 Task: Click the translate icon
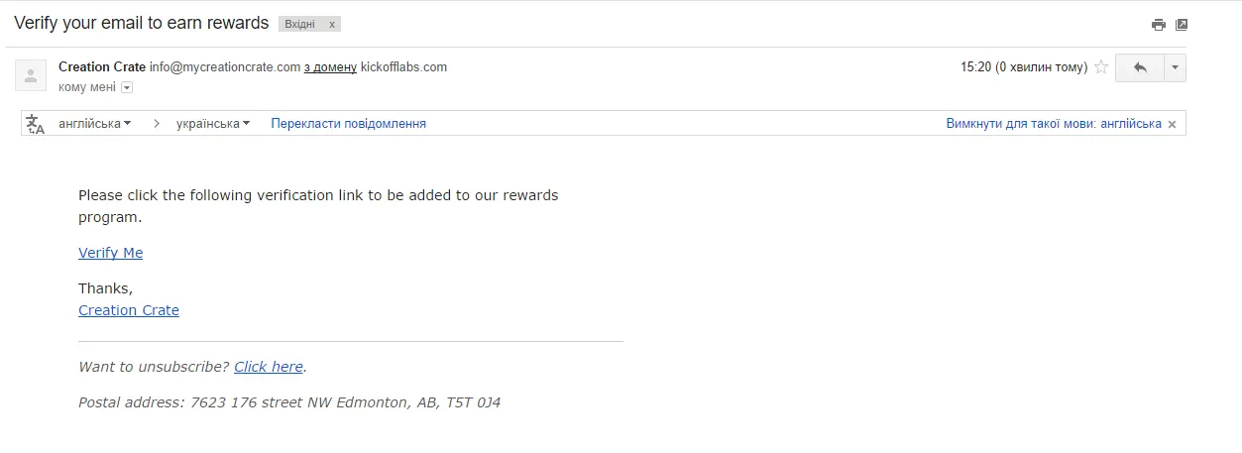coord(35,124)
